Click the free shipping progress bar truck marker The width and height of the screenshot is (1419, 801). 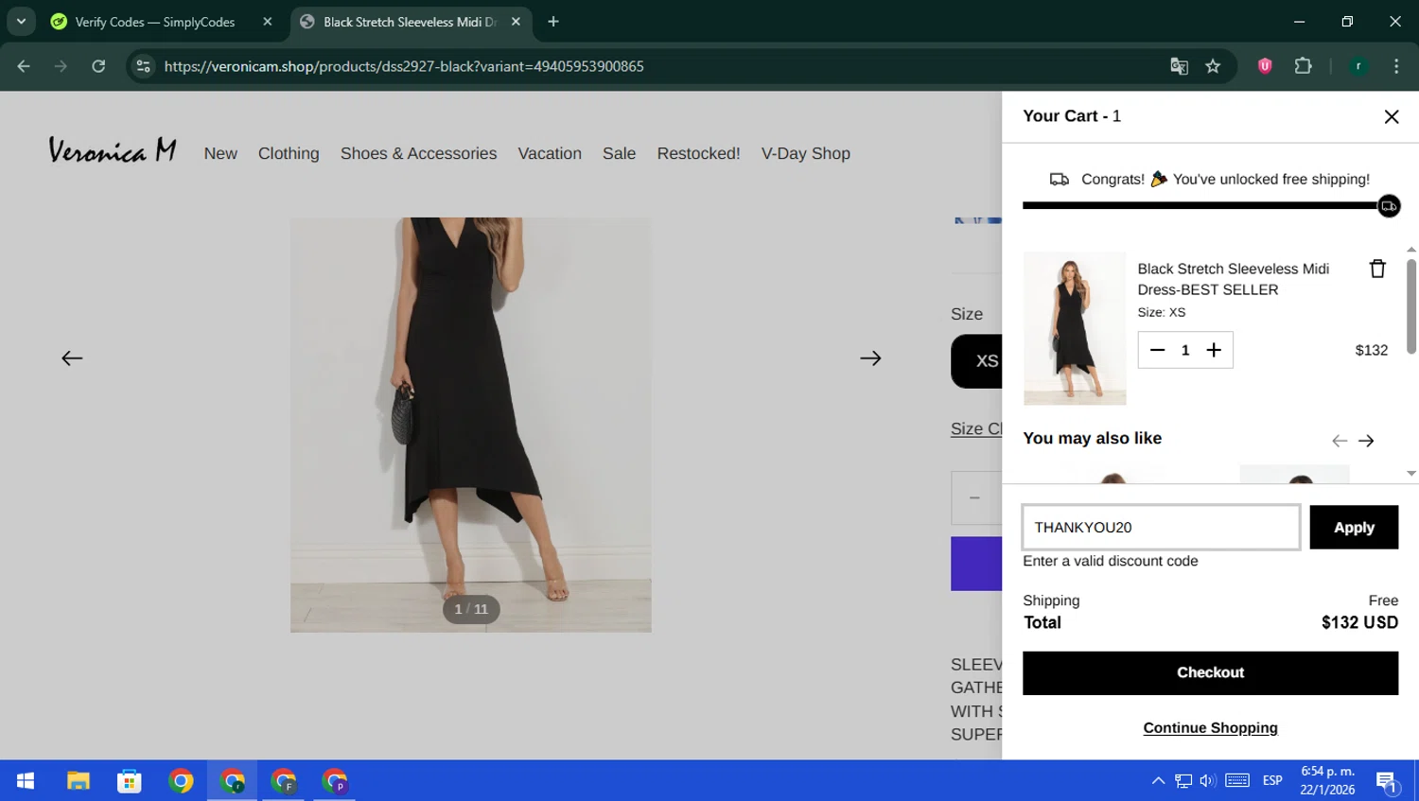point(1388,206)
